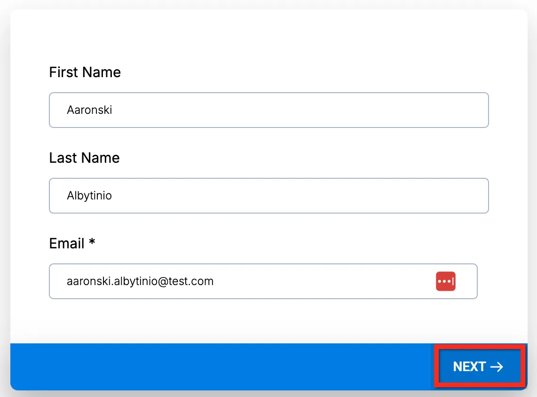Place cursor on the text "Albytinio"
Viewport: 537px width, 397px height.
pyautogui.click(x=89, y=196)
